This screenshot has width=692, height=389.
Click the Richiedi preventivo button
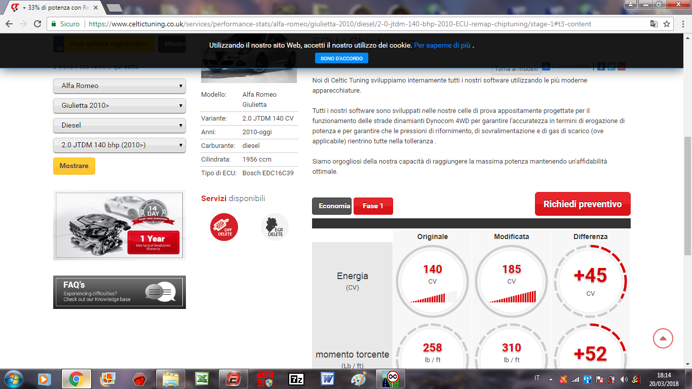[x=583, y=204]
